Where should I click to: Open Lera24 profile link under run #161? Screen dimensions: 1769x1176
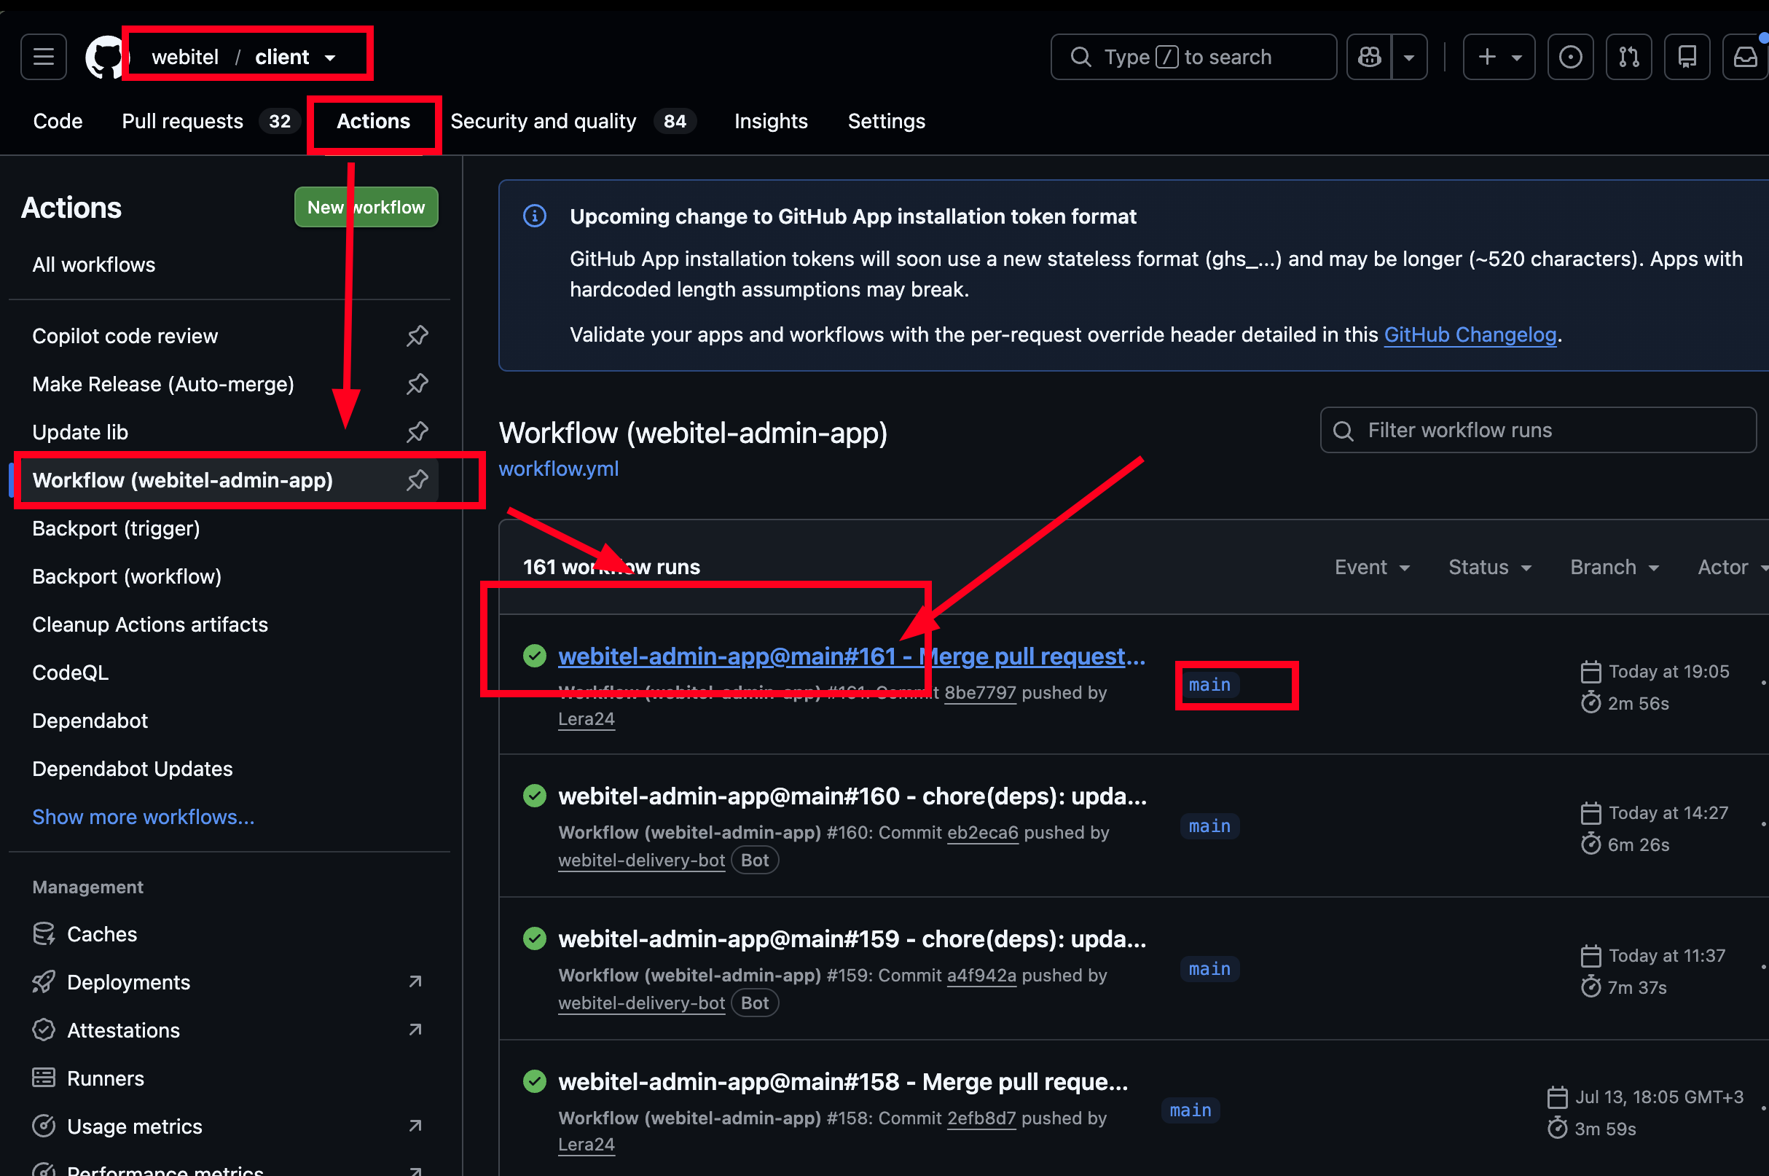click(x=586, y=718)
